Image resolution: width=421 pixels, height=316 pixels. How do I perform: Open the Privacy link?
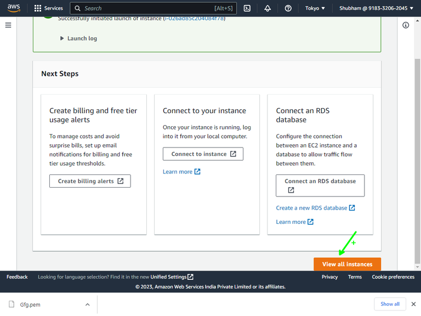[329, 276]
